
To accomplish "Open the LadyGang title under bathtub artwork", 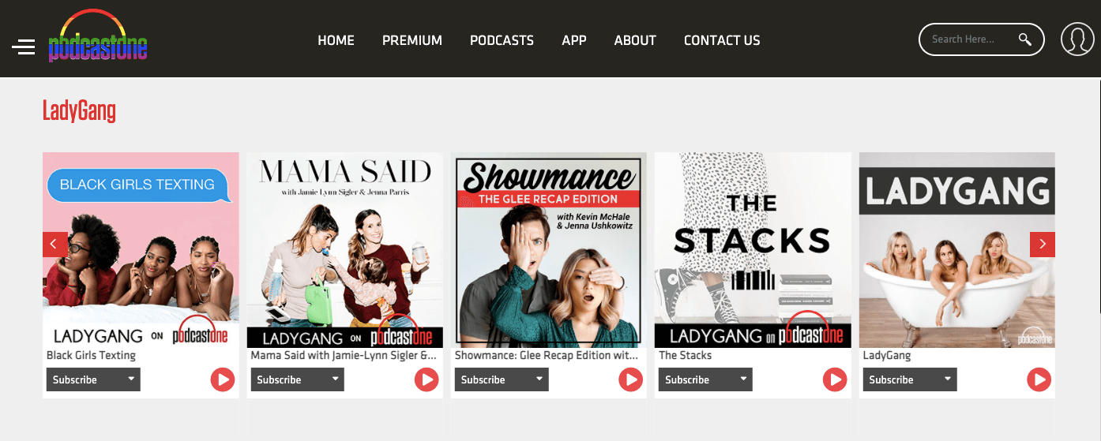I will (887, 355).
